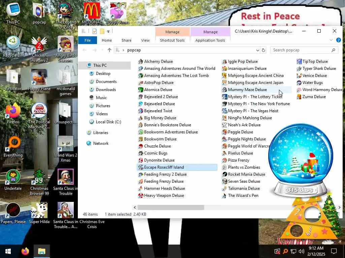Go up one folder level
This screenshot has height=258, width=345.
click(x=109, y=50)
